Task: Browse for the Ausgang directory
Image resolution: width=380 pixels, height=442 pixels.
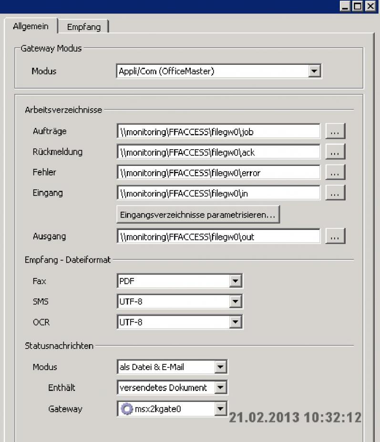Action: tap(335, 236)
